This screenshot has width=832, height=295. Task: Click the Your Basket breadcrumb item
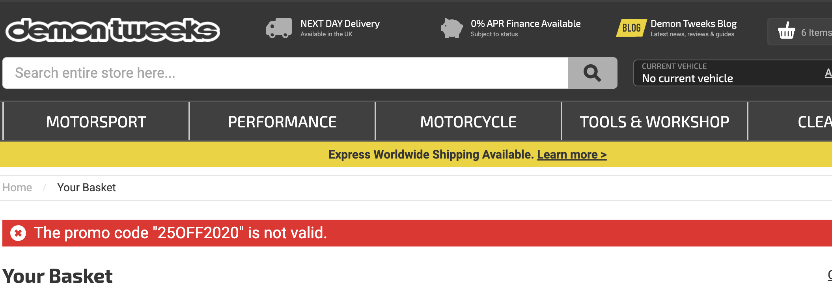coord(86,187)
